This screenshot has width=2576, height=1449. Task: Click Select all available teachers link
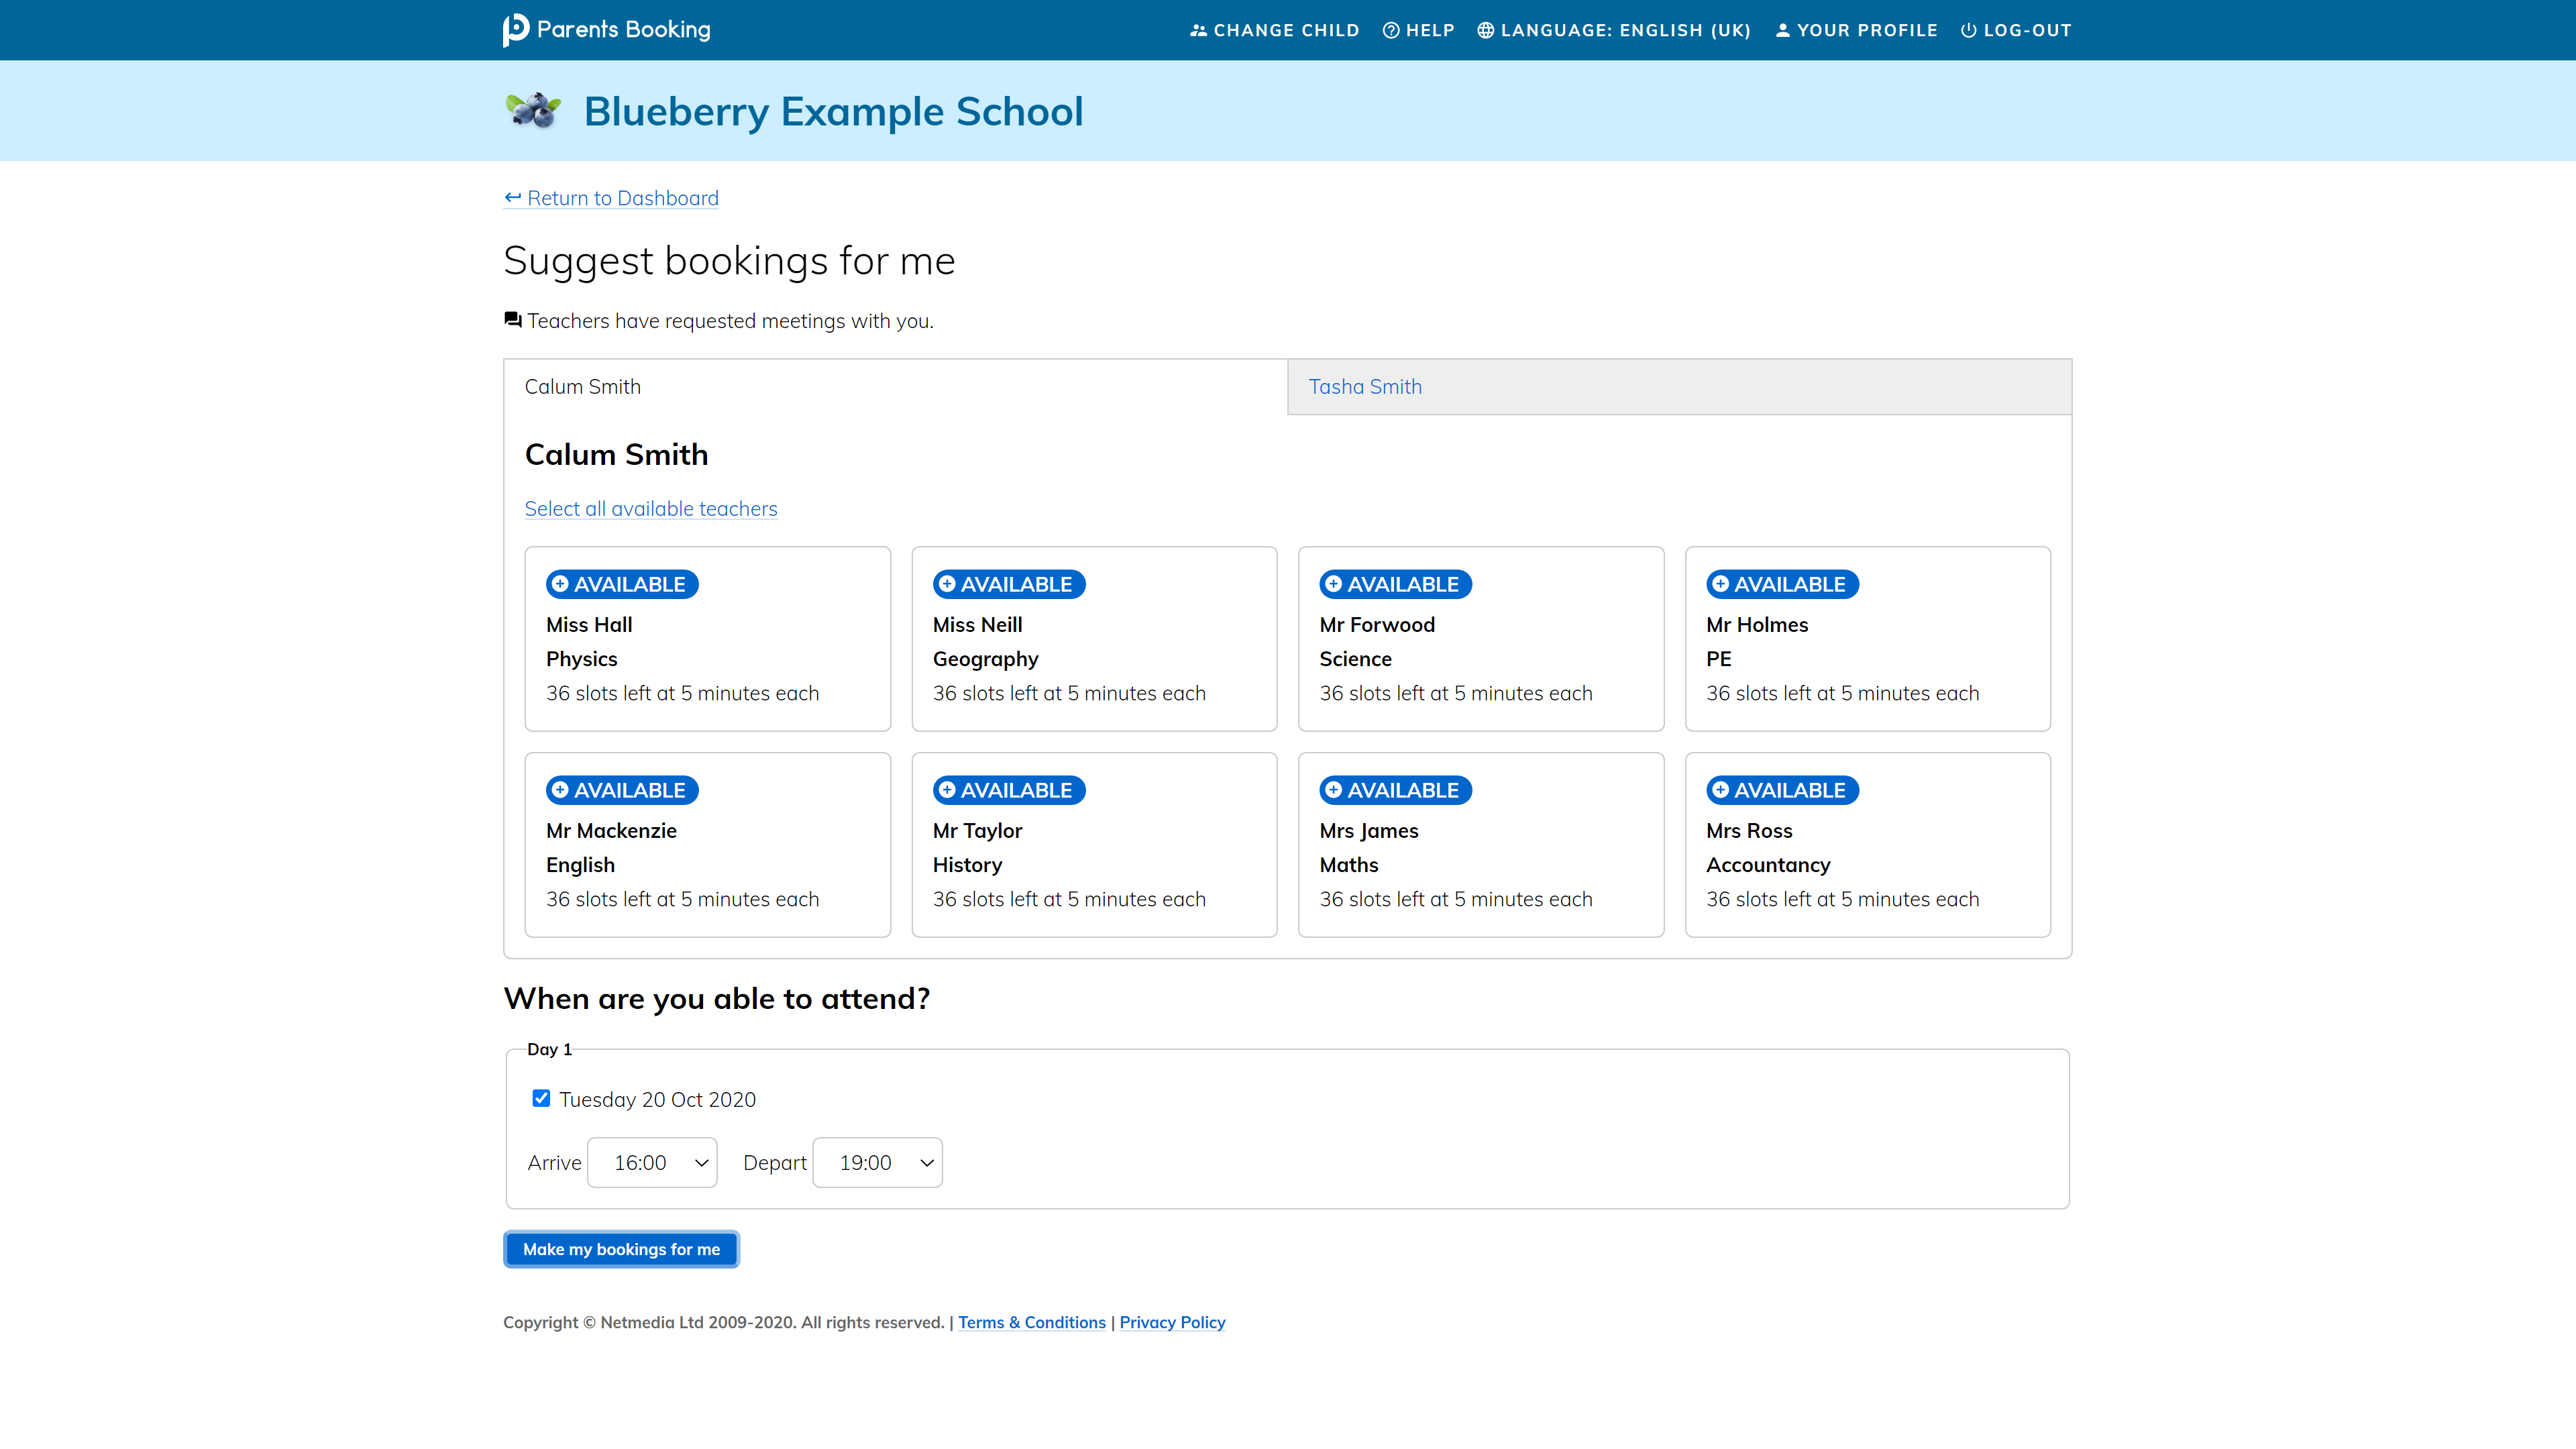[650, 509]
